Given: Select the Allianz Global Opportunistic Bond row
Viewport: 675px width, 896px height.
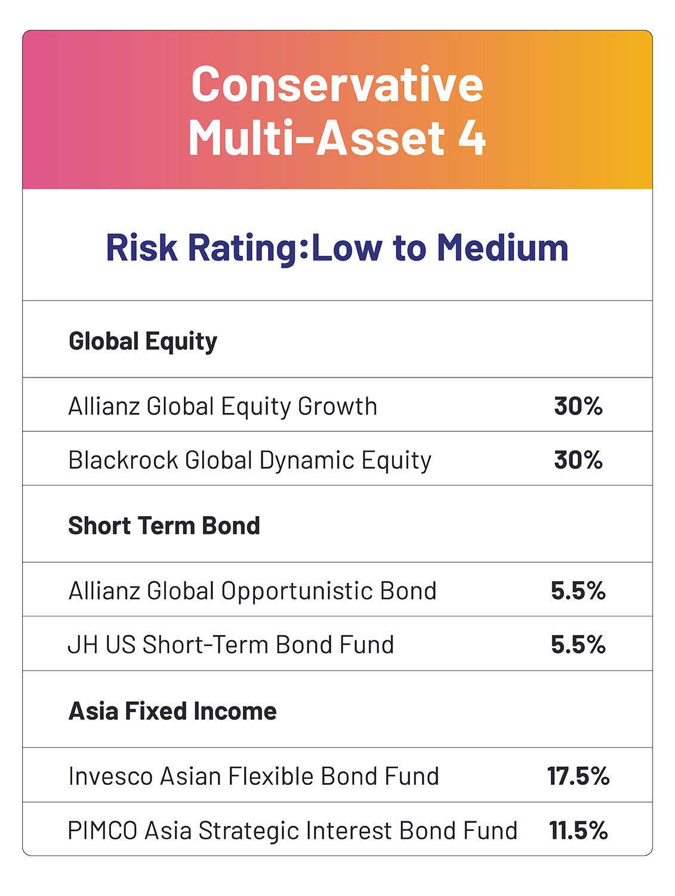Looking at the screenshot, I should [x=337, y=589].
